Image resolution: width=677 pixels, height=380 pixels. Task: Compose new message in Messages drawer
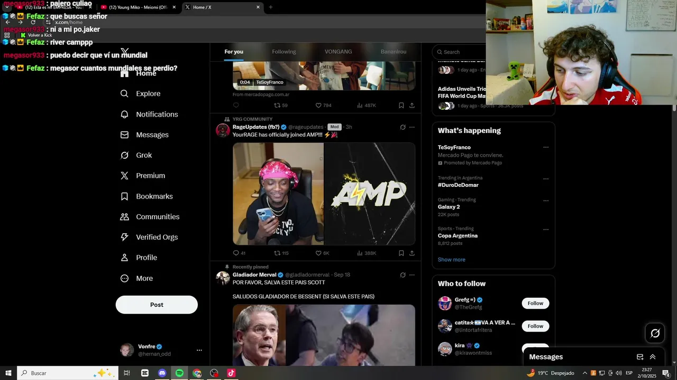tap(639, 357)
